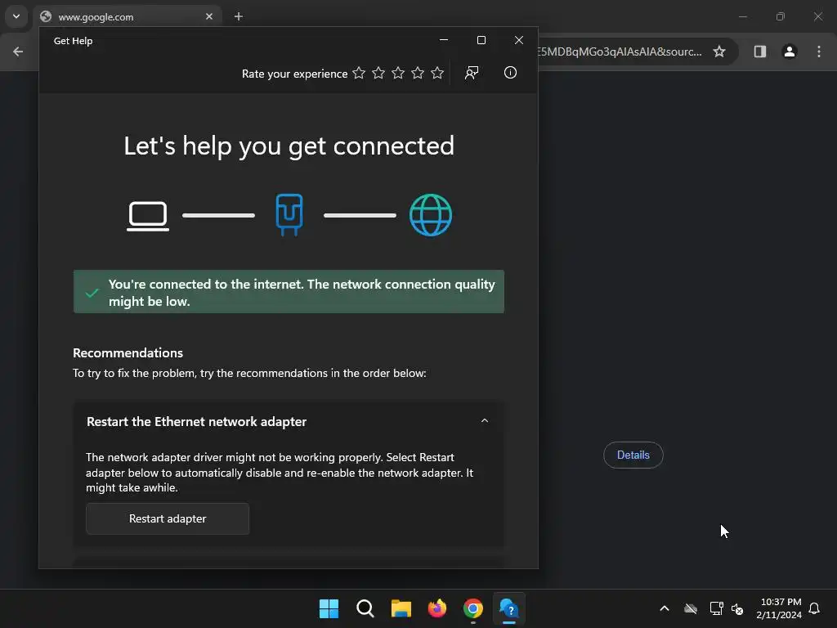Click the Chrome address bar URL
The width and height of the screenshot is (837, 628).
[620, 52]
